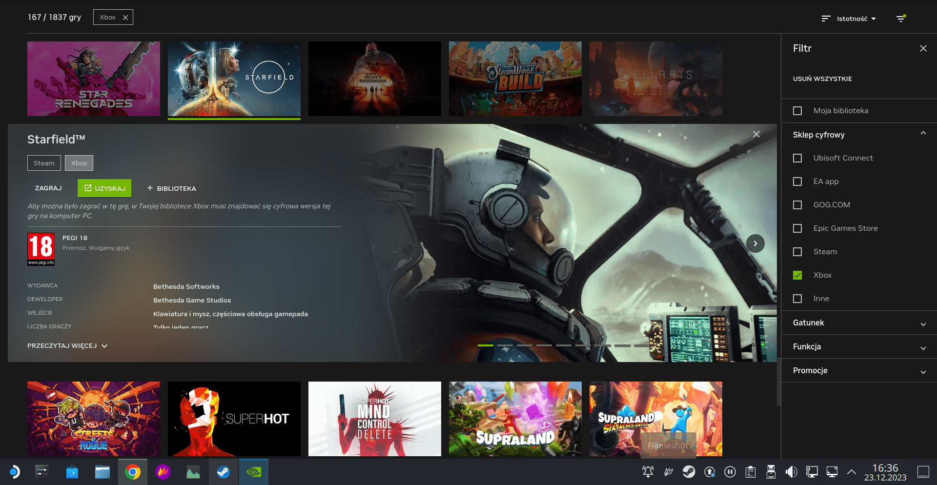Expand Przeczytaj więcej game details
Image resolution: width=937 pixels, height=485 pixels.
[67, 345]
